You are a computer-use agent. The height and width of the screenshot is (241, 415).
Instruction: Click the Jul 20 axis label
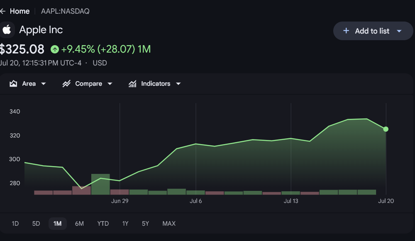(x=386, y=201)
